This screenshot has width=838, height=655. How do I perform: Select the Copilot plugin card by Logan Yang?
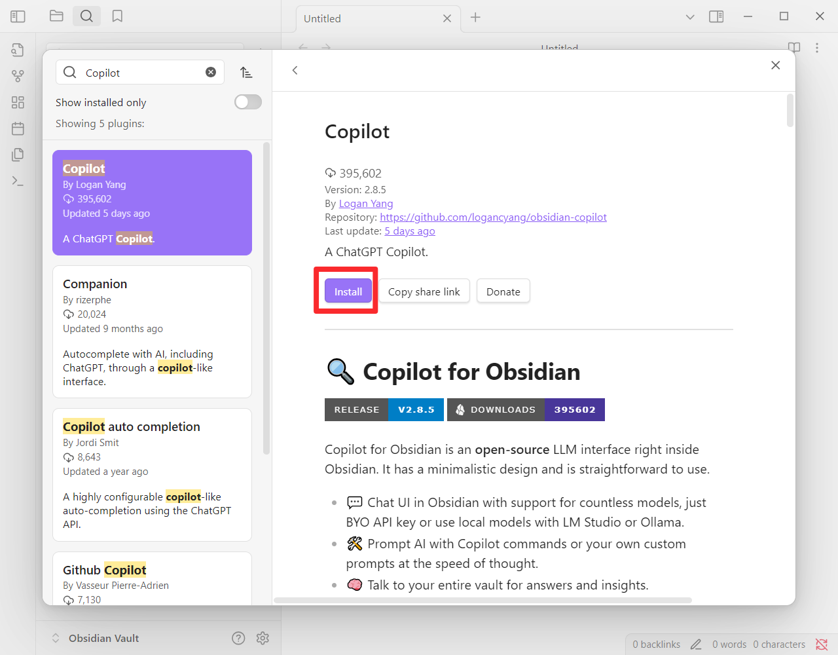click(152, 202)
